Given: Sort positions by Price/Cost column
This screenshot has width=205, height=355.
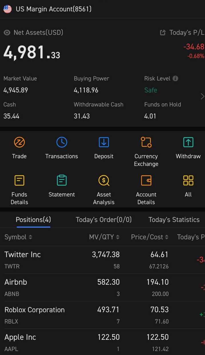Looking at the screenshot, I should 150,237.
